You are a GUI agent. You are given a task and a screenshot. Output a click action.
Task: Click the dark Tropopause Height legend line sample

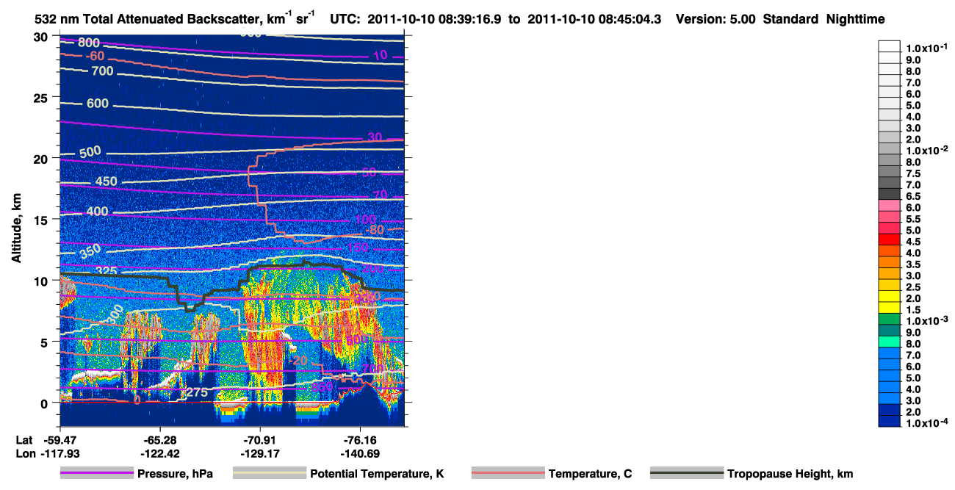pos(686,474)
